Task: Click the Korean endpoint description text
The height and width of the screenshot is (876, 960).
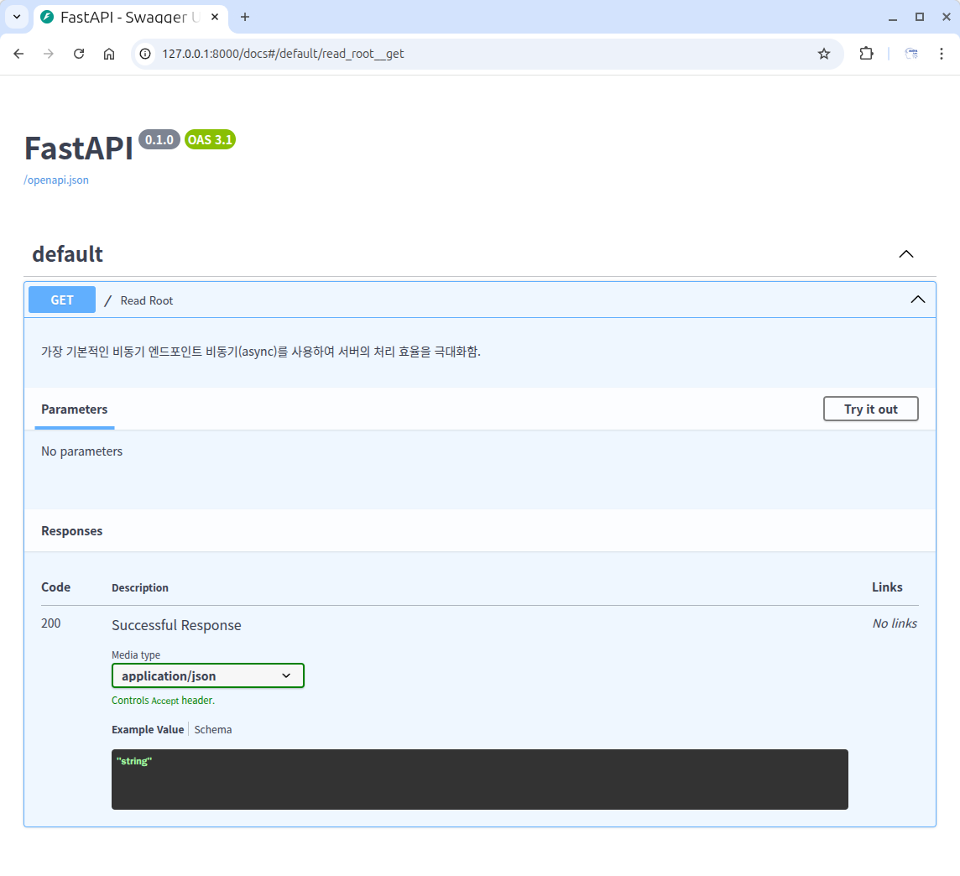Action: click(261, 352)
